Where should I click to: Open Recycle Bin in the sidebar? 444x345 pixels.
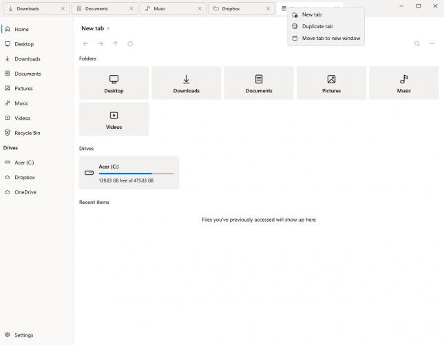click(x=36, y=133)
